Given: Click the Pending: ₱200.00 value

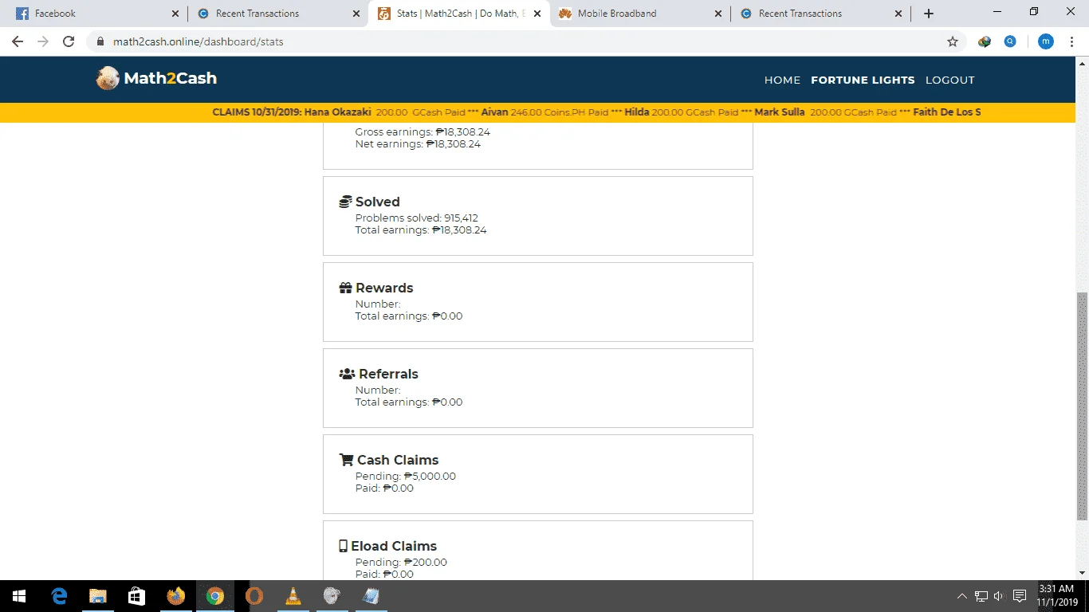Looking at the screenshot, I should click(x=401, y=562).
